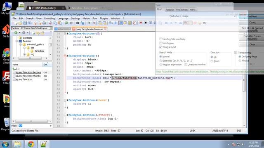This screenshot has width=264, height=148.
Task: Open the Filter dropdown in Explorer panel
Action: tap(50, 126)
